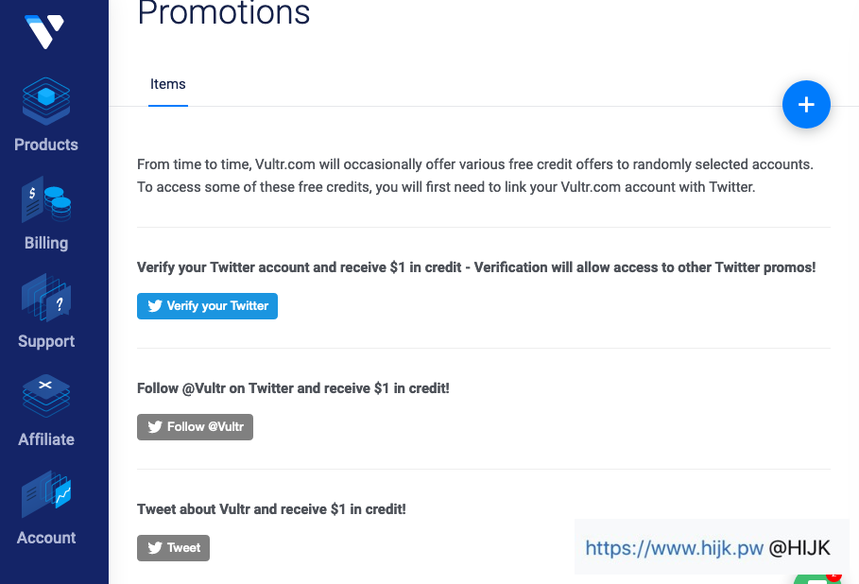Navigate to the Affiliate sidebar label

[46, 439]
